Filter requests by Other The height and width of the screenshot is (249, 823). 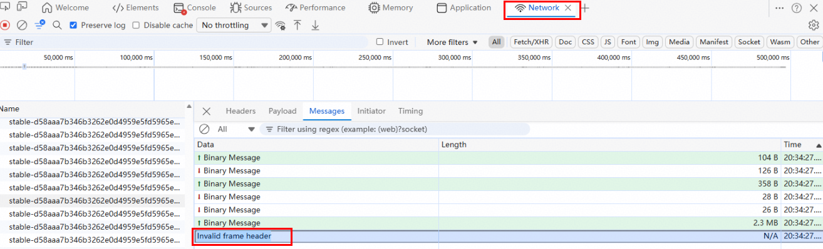pyautogui.click(x=809, y=42)
